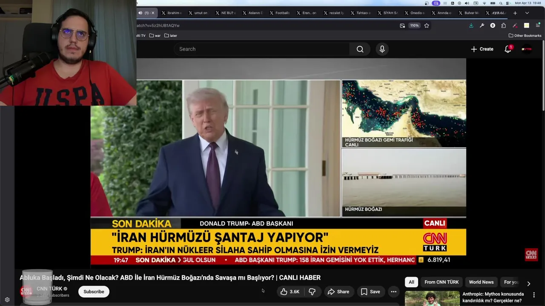Select the From CNN TÜRK chip
The image size is (545, 306).
[442, 282]
